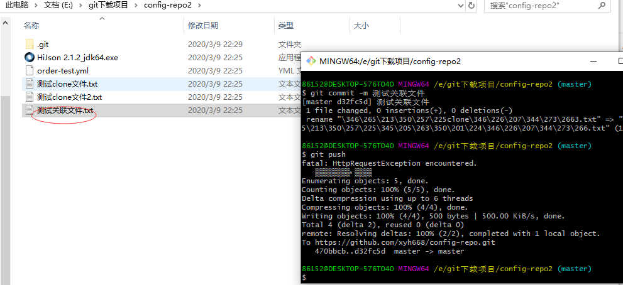Click the HiJson application icon

click(x=30, y=58)
